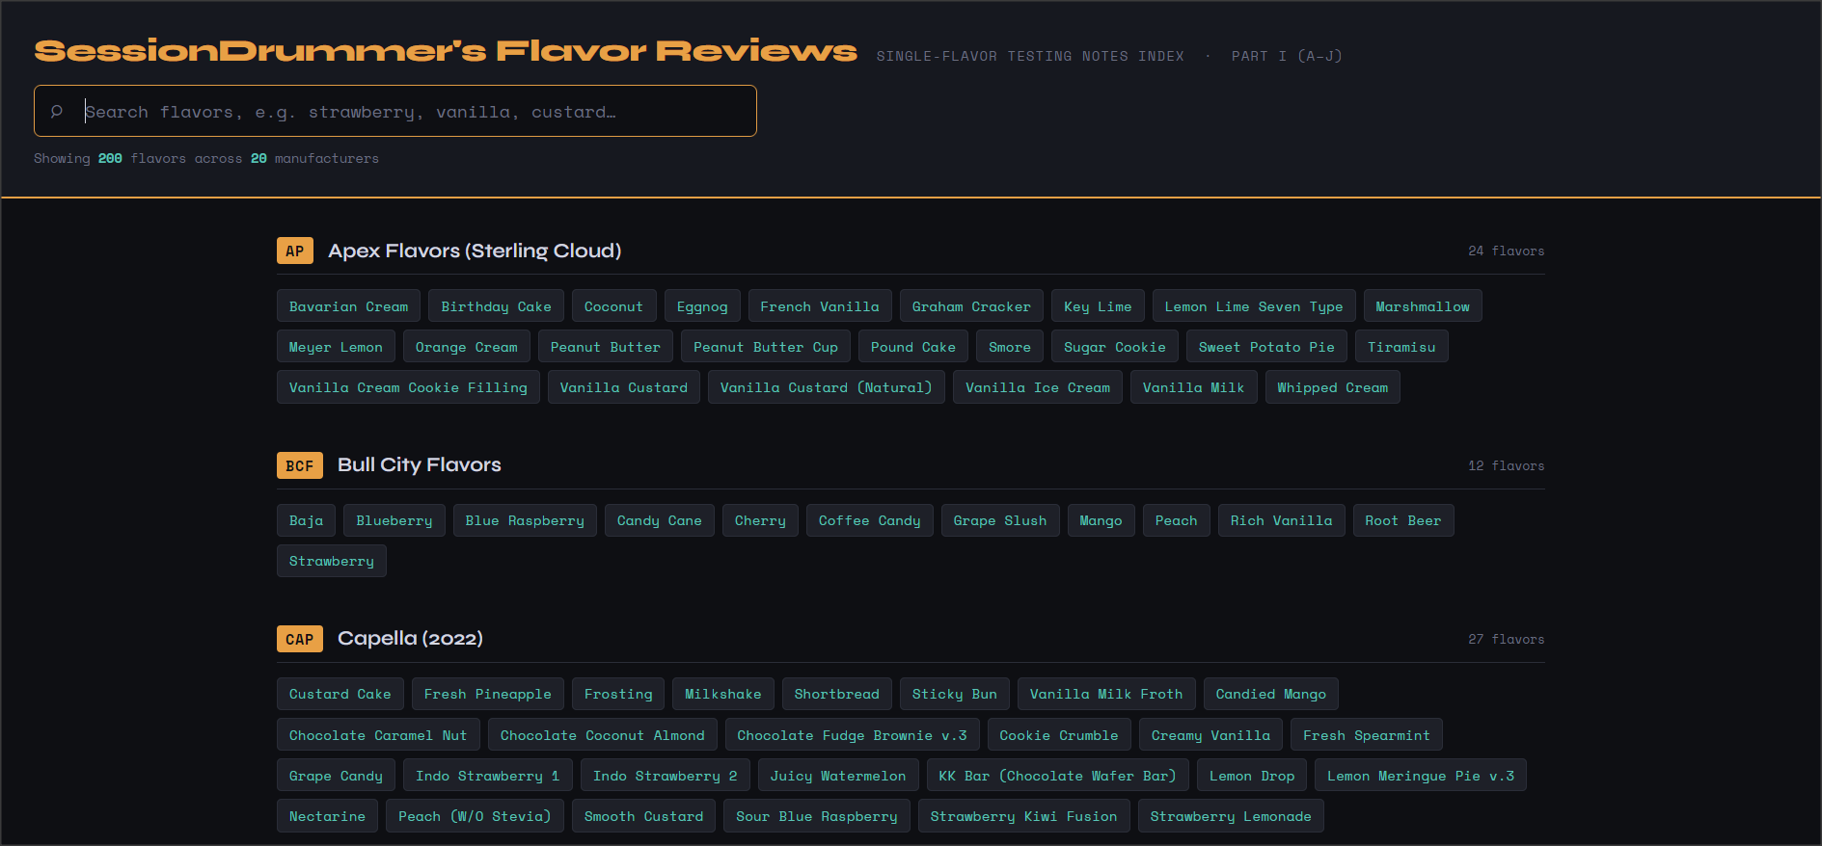The width and height of the screenshot is (1822, 846).
Task: Open the Sticky Bun flavor
Action: point(954,694)
